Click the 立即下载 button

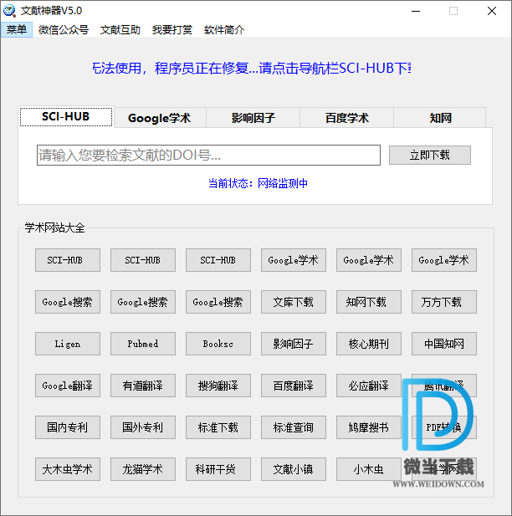pyautogui.click(x=430, y=155)
